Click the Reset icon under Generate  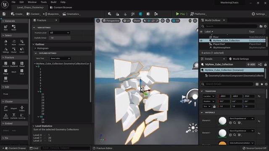coord(14,28)
